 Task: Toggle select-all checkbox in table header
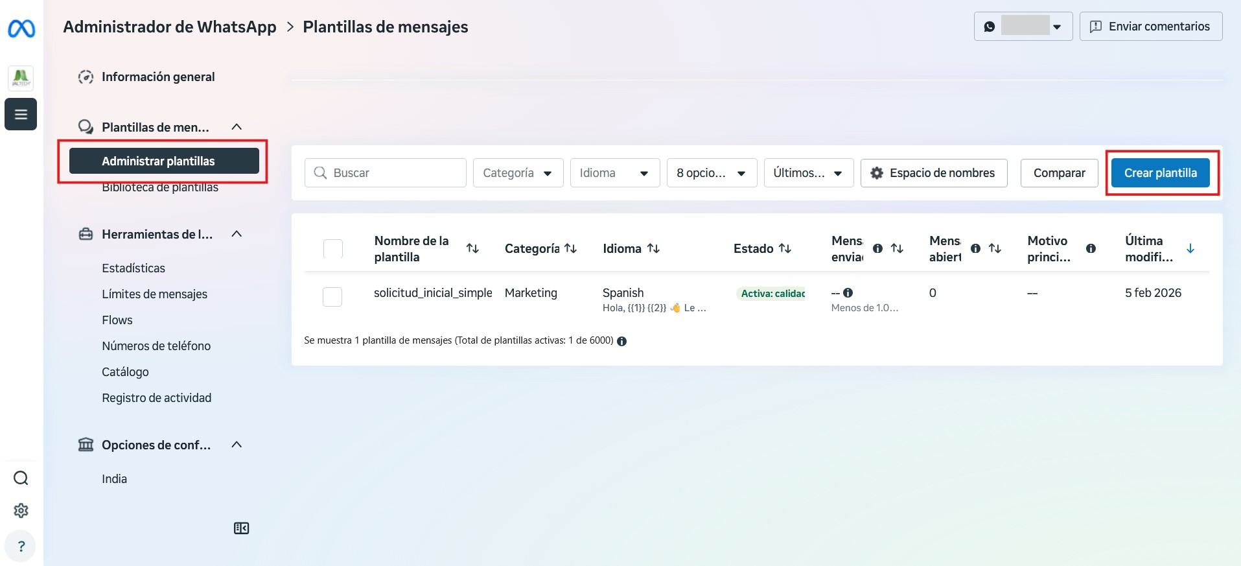[x=332, y=248]
